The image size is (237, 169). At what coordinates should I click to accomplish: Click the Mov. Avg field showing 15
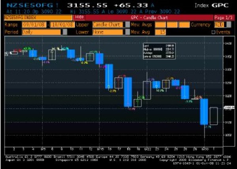[x=160, y=32]
